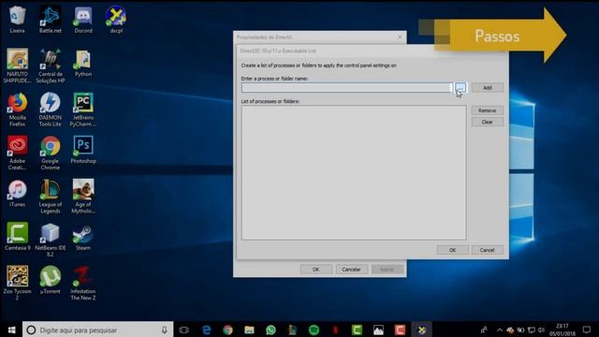Select the DAEMON Tools Lite icon
This screenshot has height=337, width=599.
(50, 110)
